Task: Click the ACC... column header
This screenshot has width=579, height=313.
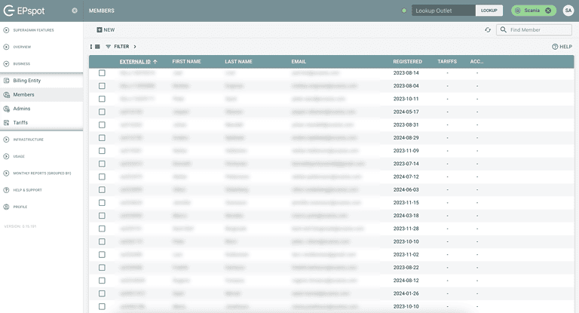Action: [x=476, y=62]
